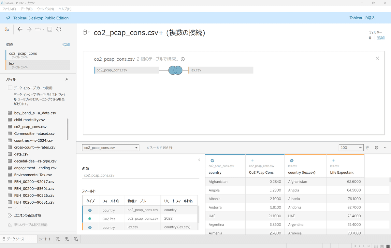Screen dimensions: 391x248
Task: Click the リモート フィールド名 column header
Action: coord(178,201)
